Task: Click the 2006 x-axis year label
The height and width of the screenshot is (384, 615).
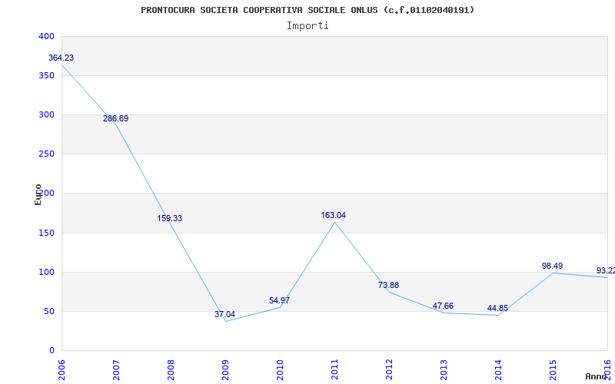Action: (61, 370)
